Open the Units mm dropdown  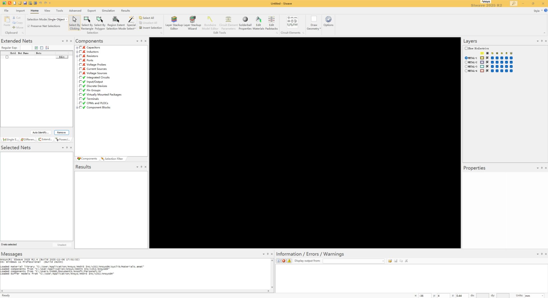pos(534,295)
